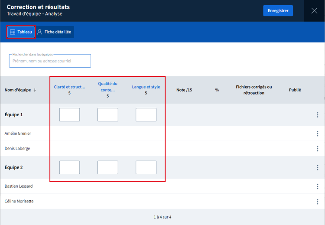Open options menu for Équipe 2
Viewport: 325px width, 225px height.
(318, 168)
